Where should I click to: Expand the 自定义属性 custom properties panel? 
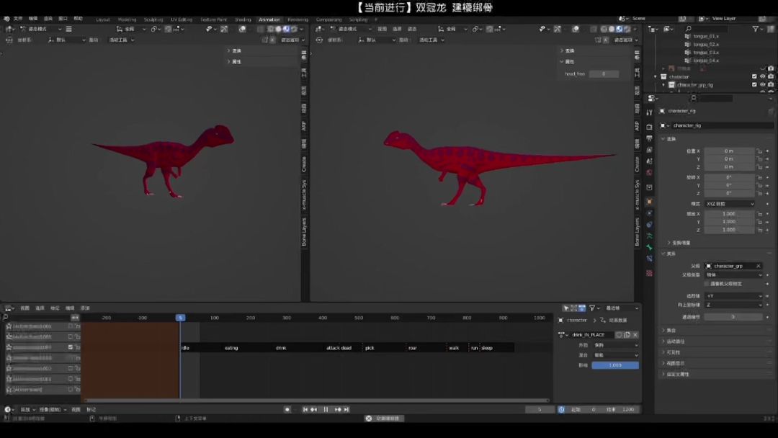tap(677, 374)
